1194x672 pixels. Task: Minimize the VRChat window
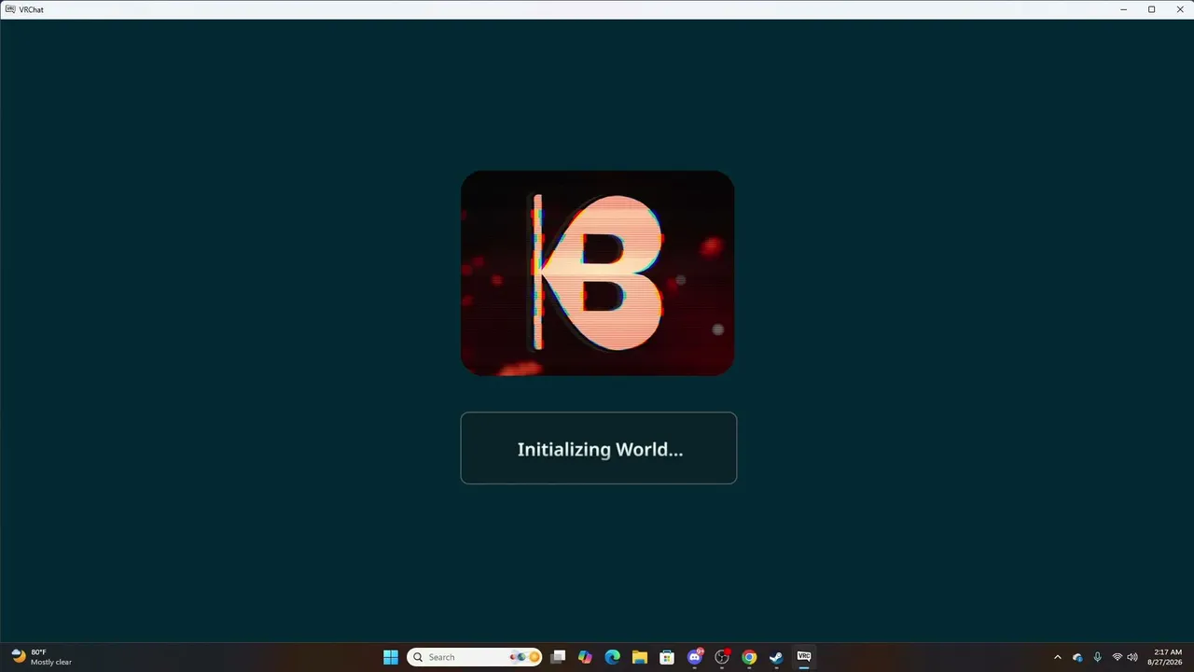click(x=1124, y=9)
